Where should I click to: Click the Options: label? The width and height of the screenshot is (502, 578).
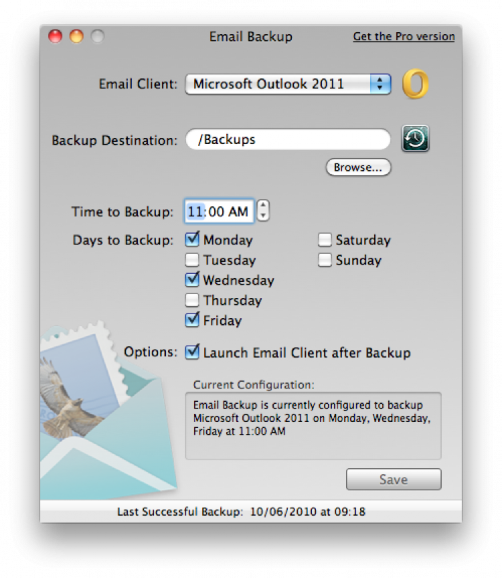tap(151, 352)
